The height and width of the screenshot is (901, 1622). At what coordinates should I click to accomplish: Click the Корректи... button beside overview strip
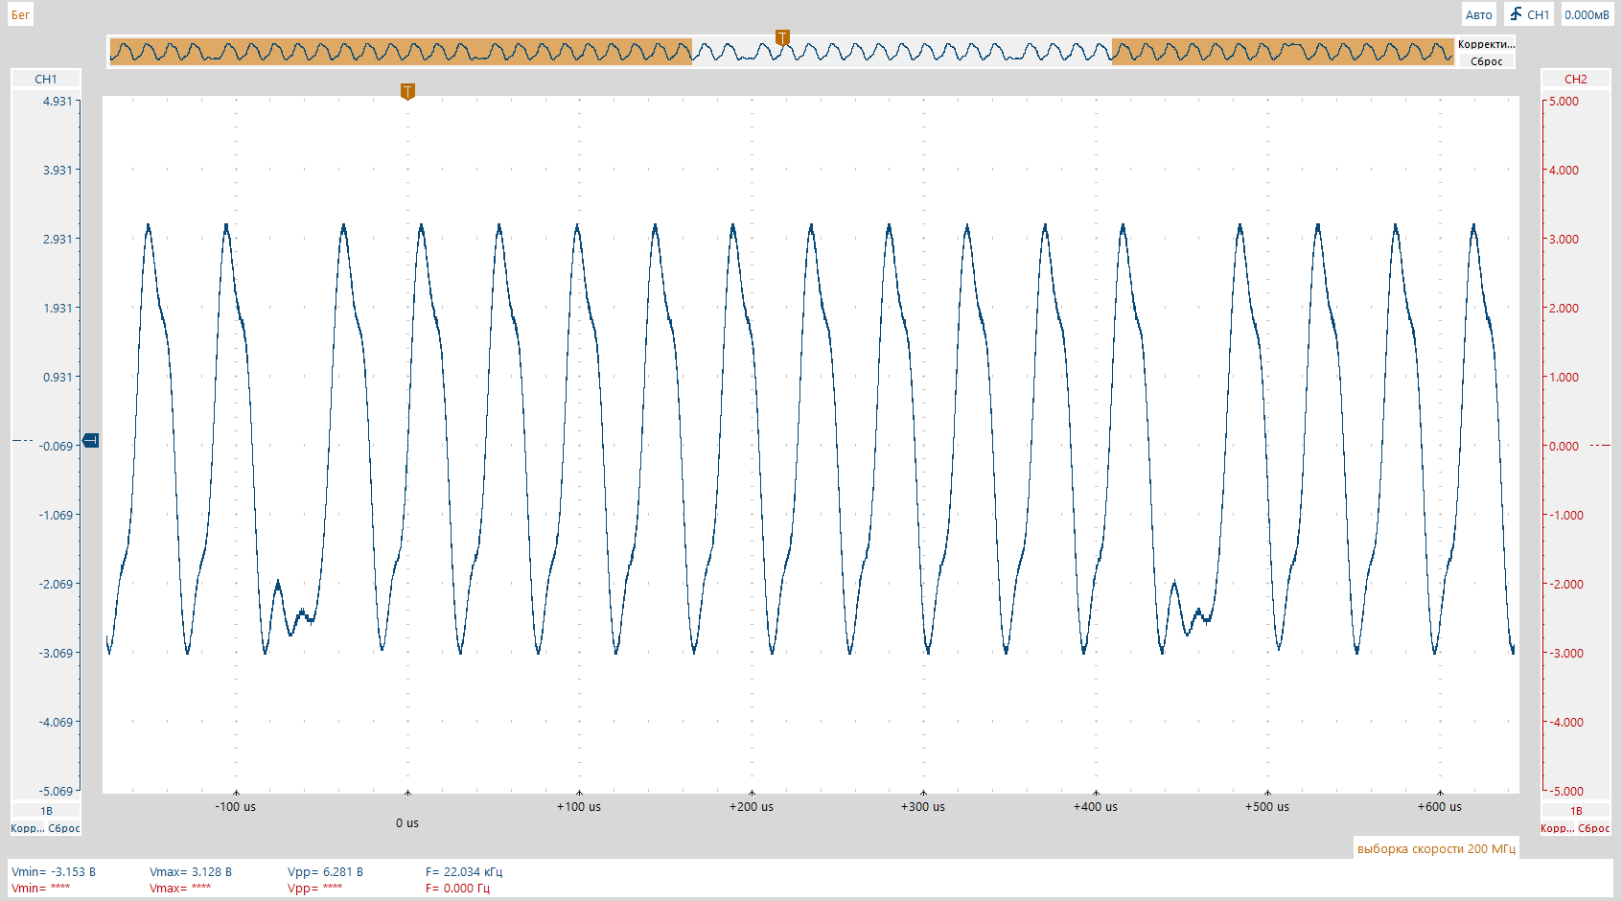1486,44
